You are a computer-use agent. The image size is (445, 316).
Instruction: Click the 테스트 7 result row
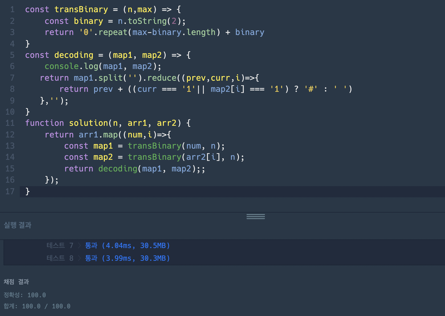click(x=108, y=245)
